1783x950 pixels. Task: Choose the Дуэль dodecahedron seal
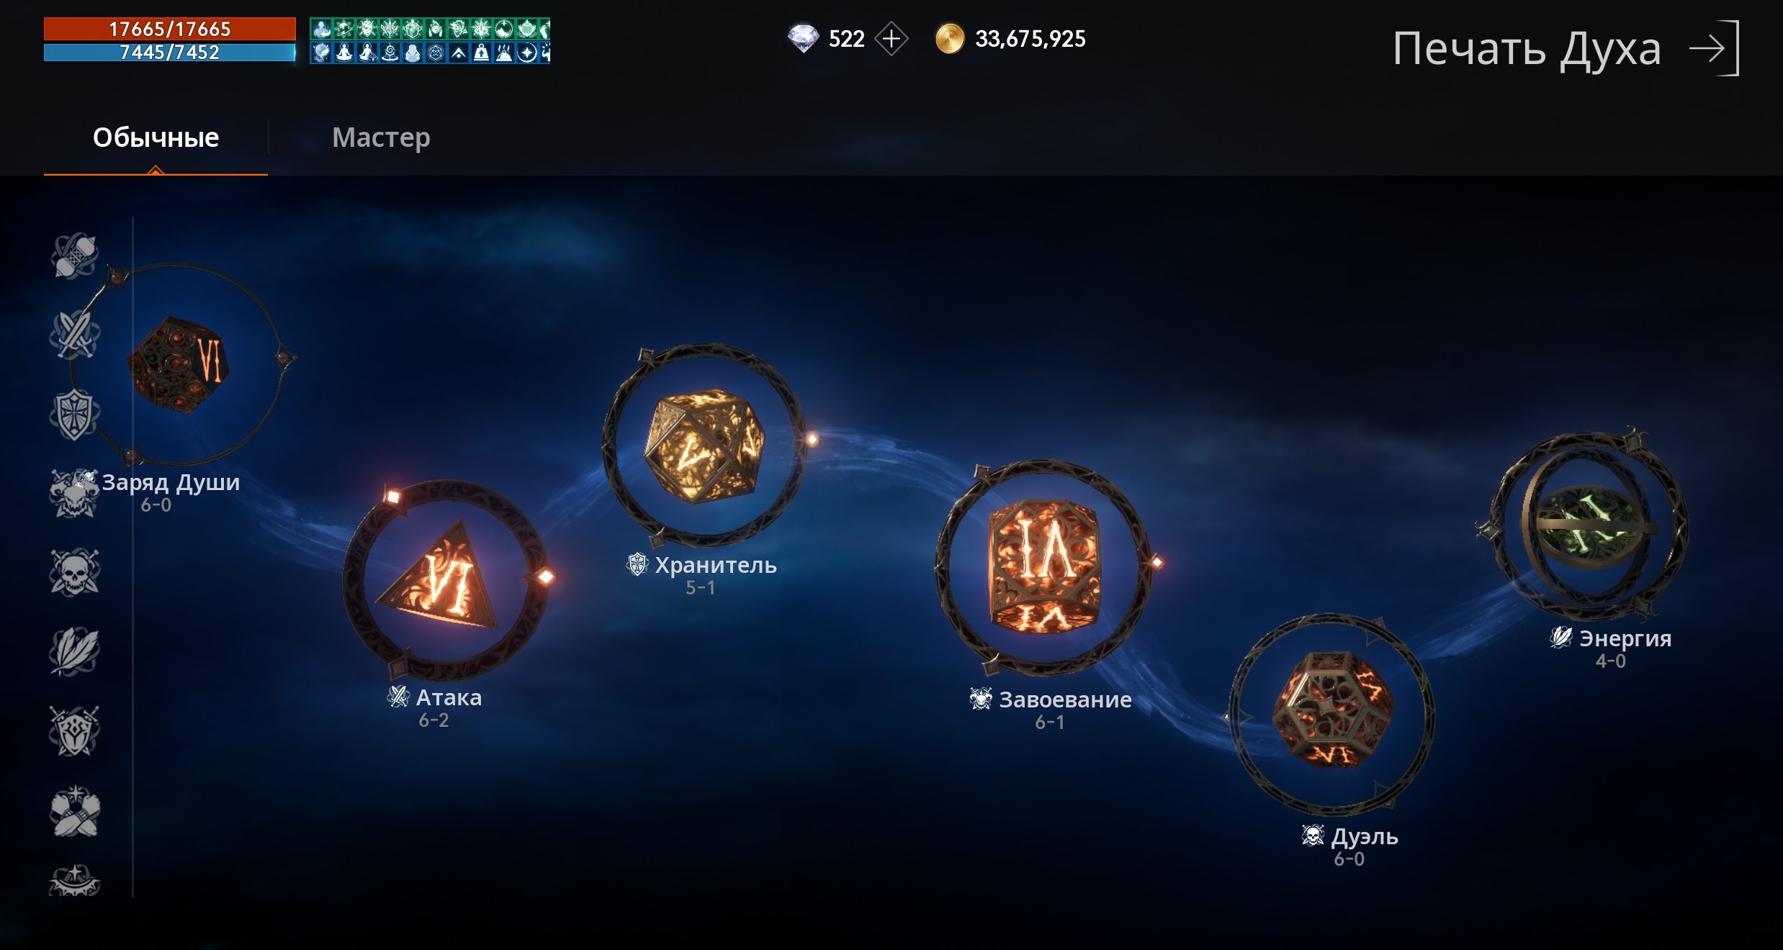1331,714
